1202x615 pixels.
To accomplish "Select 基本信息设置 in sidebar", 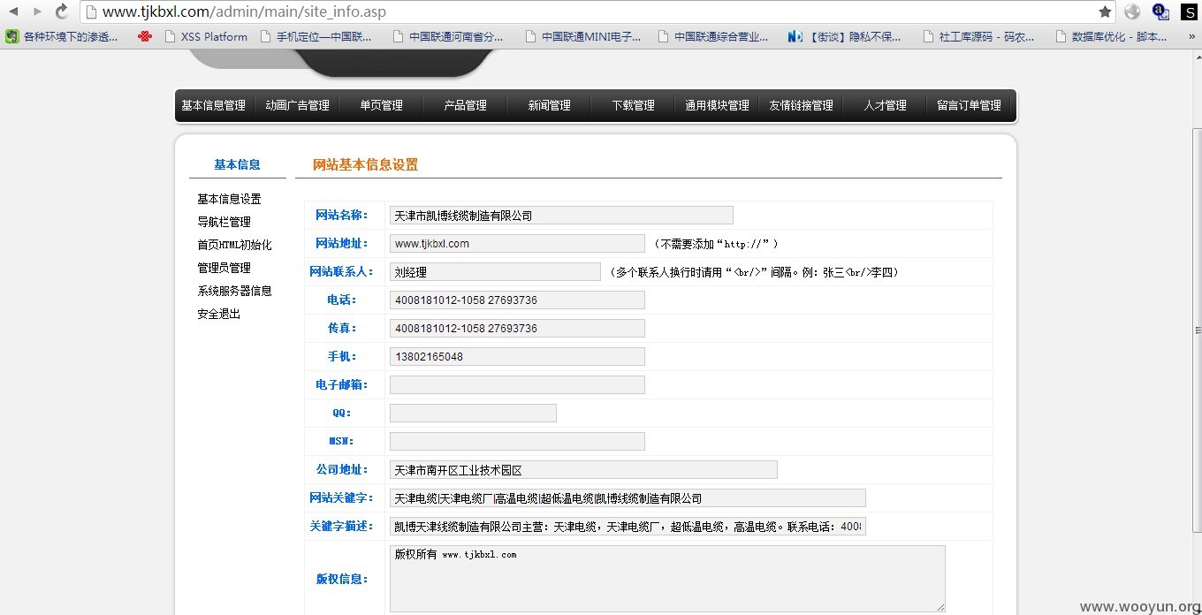I will (x=229, y=199).
